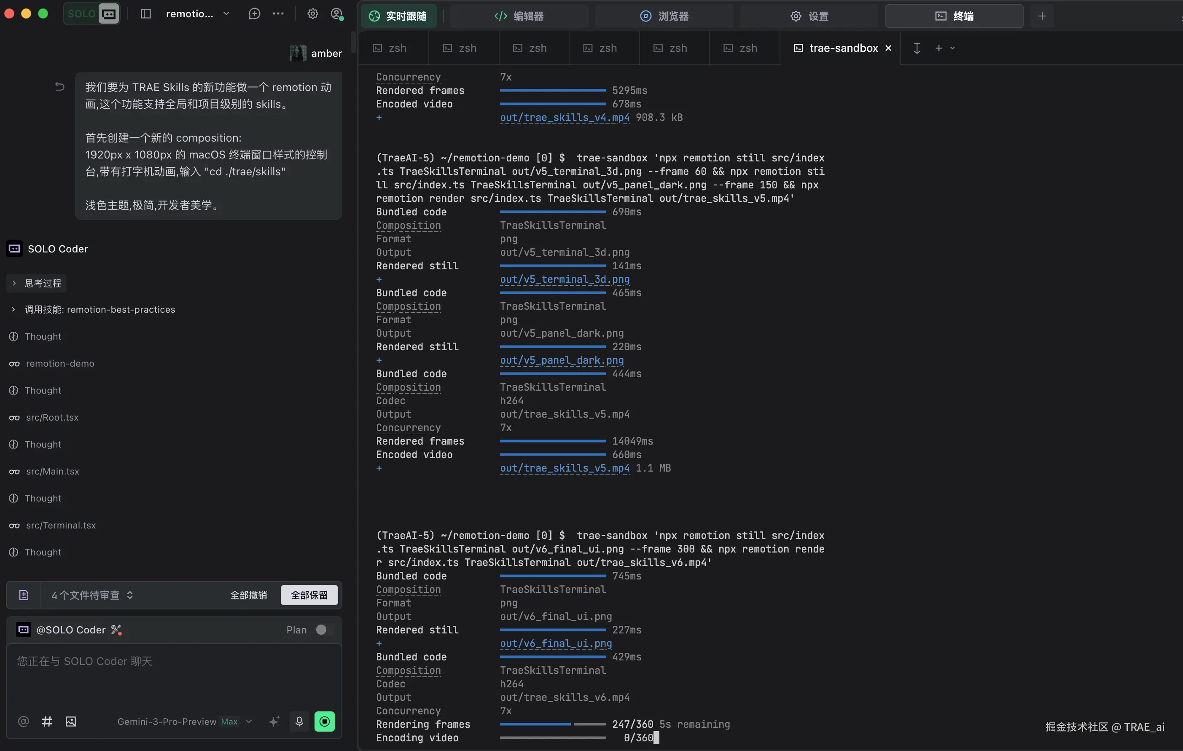Click the sparkle prompt enhance icon
This screenshot has width=1183, height=751.
(274, 721)
